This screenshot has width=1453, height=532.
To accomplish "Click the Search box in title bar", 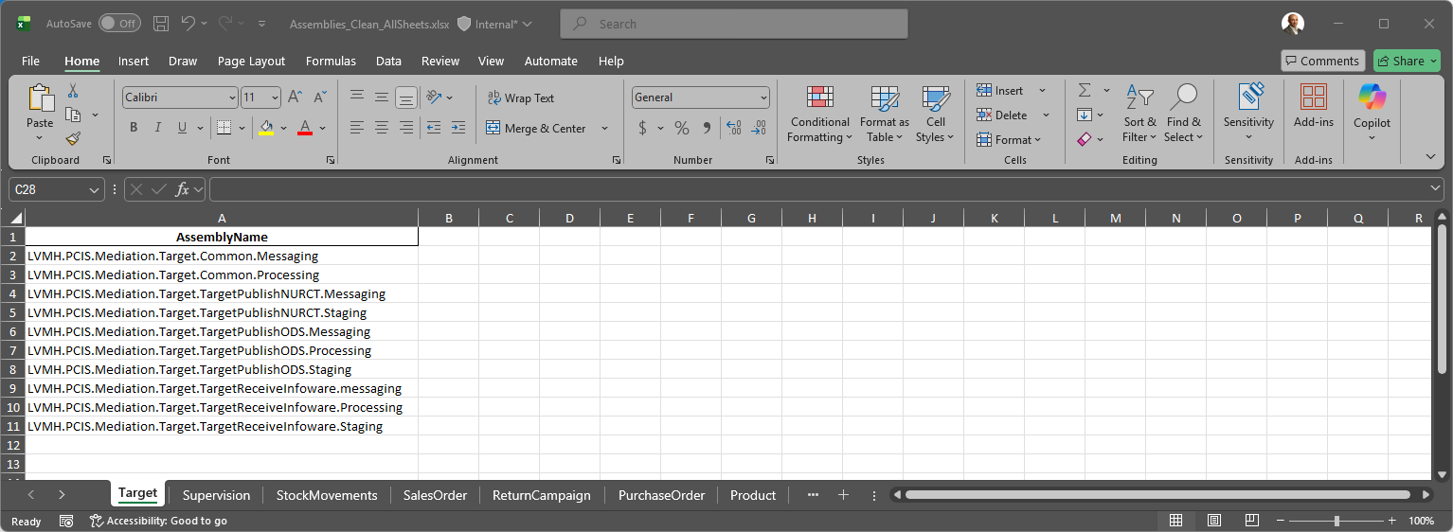I will [x=734, y=24].
